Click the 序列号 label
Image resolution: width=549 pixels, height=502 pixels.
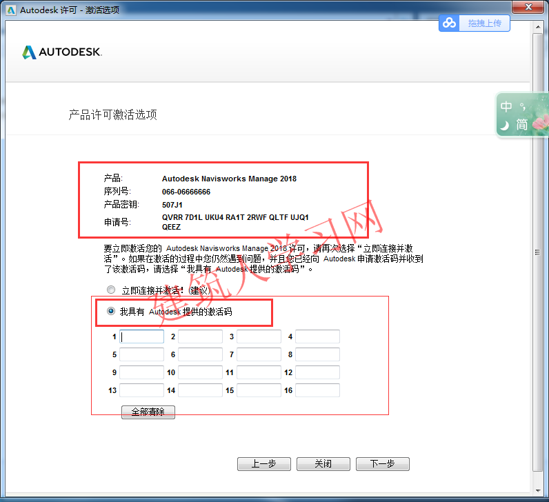click(117, 191)
